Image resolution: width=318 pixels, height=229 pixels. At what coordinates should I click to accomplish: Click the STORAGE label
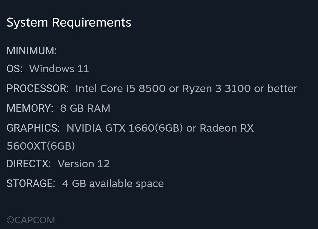point(31,184)
